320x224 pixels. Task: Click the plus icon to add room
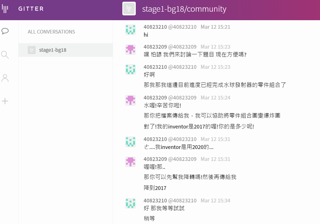click(x=5, y=101)
